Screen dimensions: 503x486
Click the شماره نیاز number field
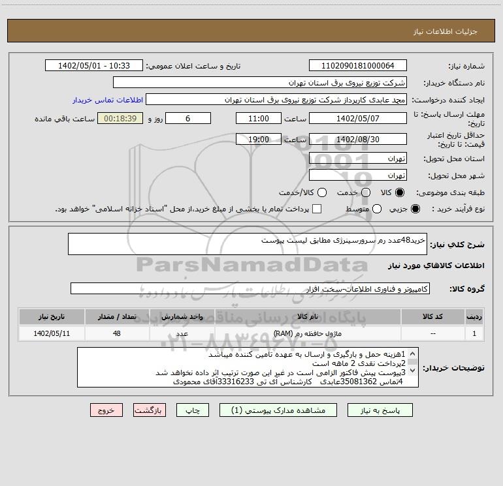click(x=358, y=66)
